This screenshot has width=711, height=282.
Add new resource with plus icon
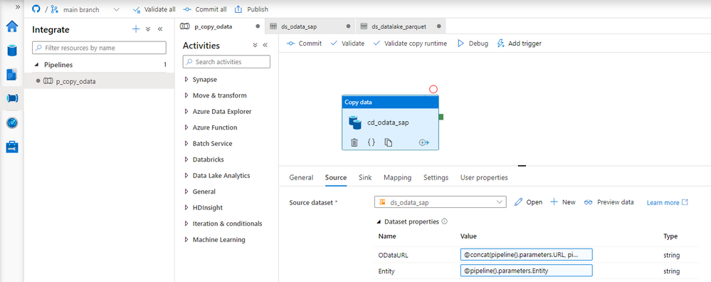click(135, 29)
